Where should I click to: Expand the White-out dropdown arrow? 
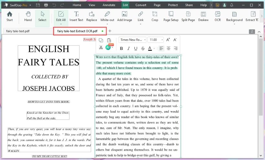[107, 24]
